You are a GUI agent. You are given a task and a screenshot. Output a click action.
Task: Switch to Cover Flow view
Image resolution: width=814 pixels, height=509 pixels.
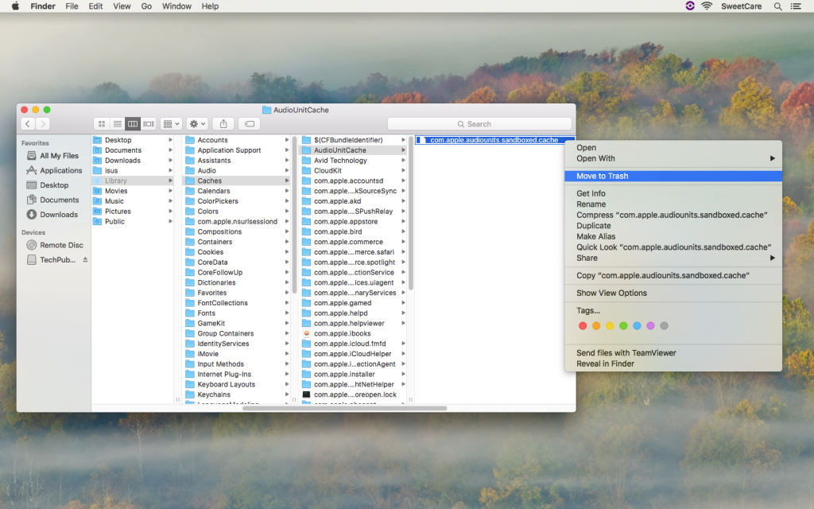pyautogui.click(x=148, y=123)
